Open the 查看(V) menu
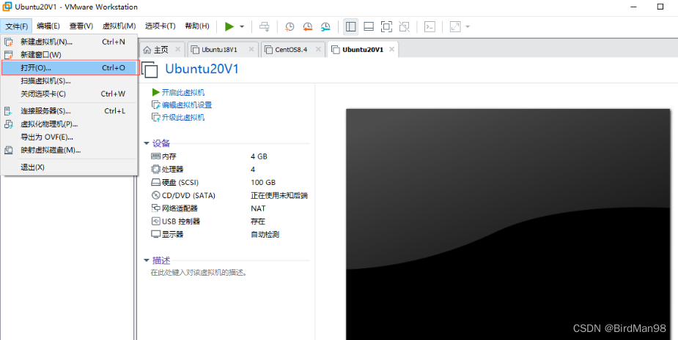Viewport: 678px width, 340px height. tap(81, 26)
